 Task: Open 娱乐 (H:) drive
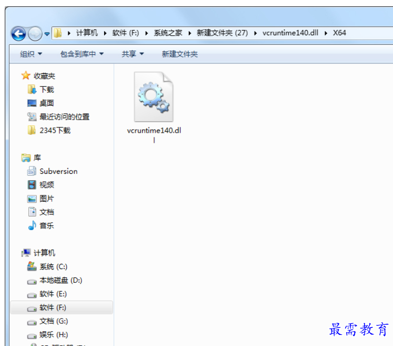(54, 334)
